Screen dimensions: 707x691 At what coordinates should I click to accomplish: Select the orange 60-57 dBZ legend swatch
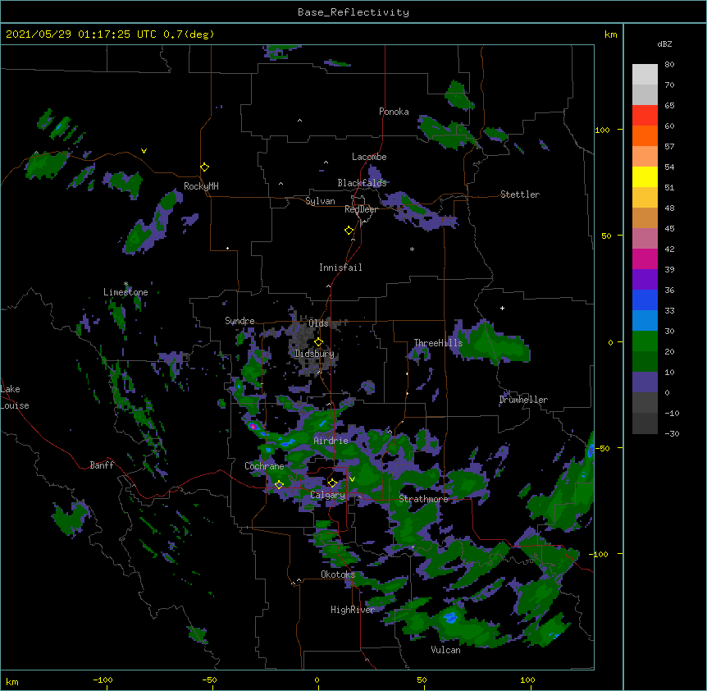645,135
